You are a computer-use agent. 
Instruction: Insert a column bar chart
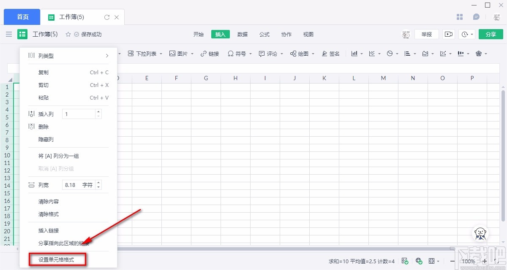[x=354, y=54]
